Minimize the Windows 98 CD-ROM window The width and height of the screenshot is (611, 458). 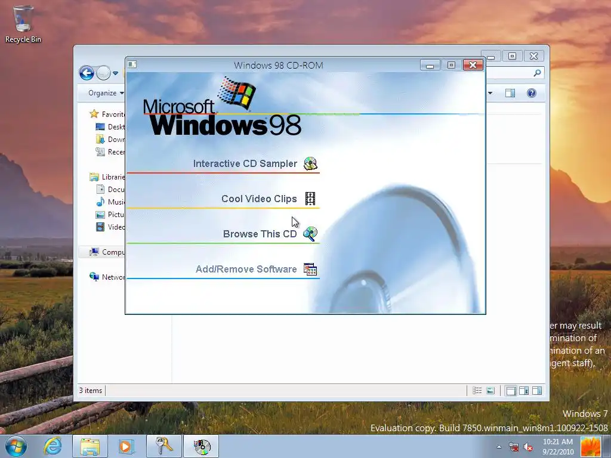point(430,65)
